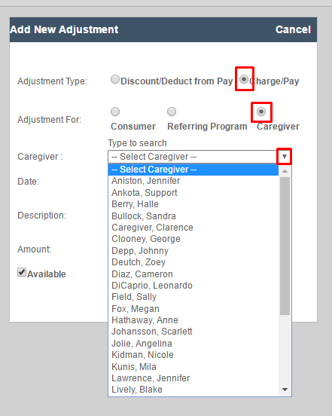332x416 pixels.
Task: Select Johansson, Scarlett in the dropdown
Action: [193, 332]
